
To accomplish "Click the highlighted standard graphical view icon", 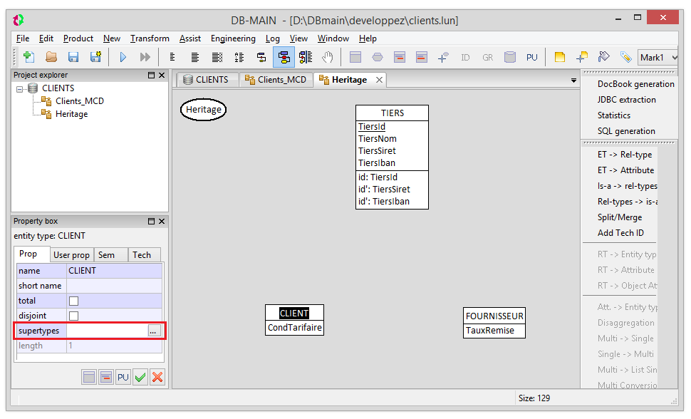I will (x=284, y=57).
